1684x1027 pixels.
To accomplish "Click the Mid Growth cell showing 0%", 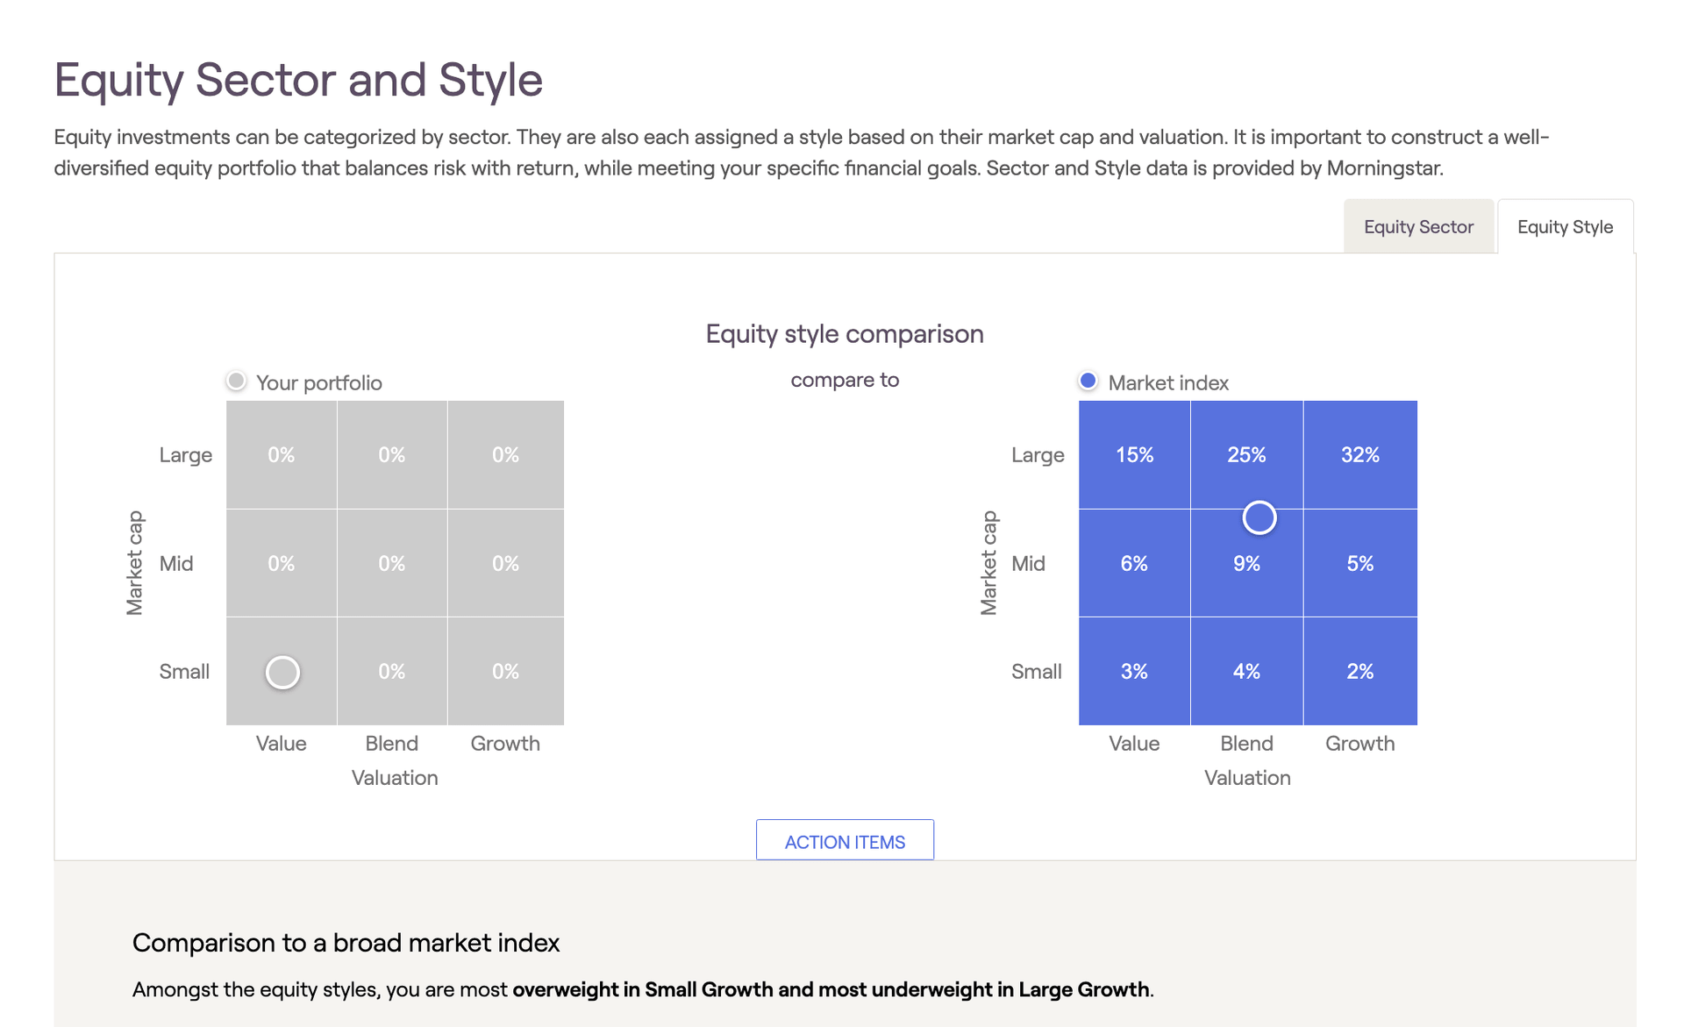I will (x=505, y=563).
